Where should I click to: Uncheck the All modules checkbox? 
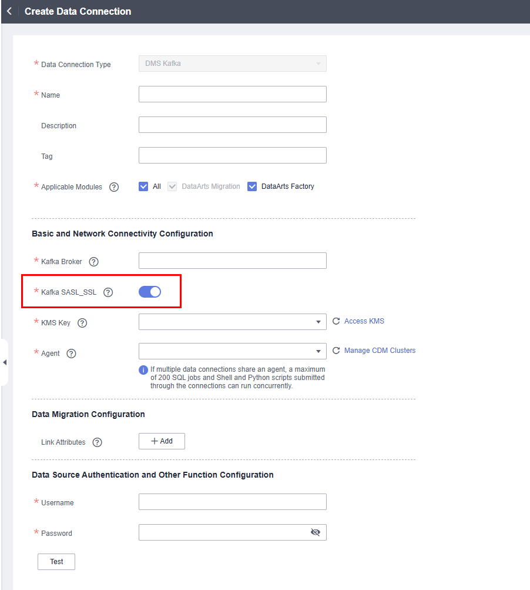tap(143, 186)
